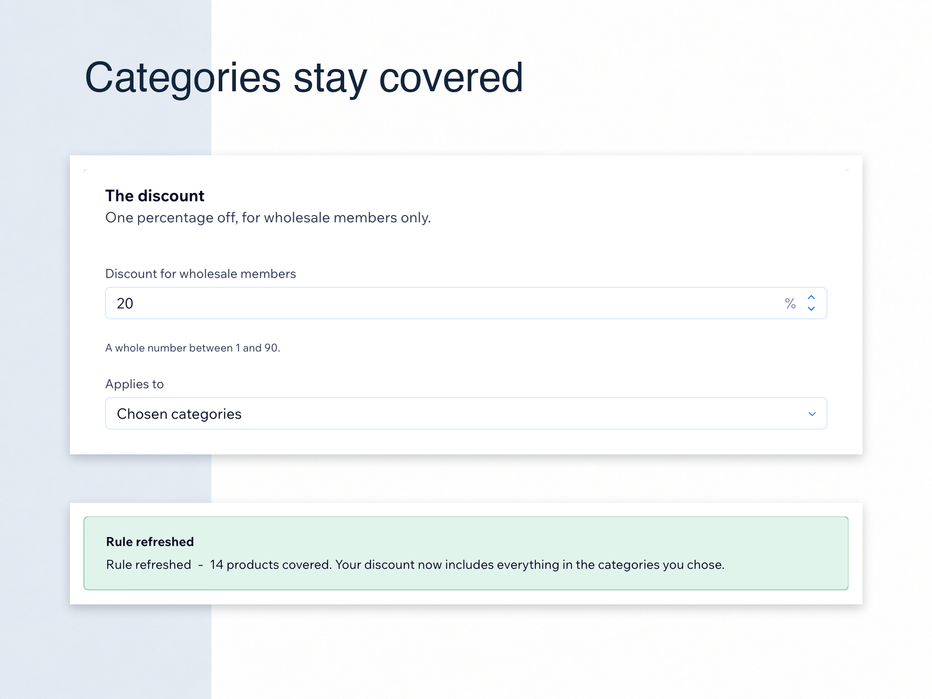Click the 14 products covered message
Screen dimensions: 932x699
point(270,565)
